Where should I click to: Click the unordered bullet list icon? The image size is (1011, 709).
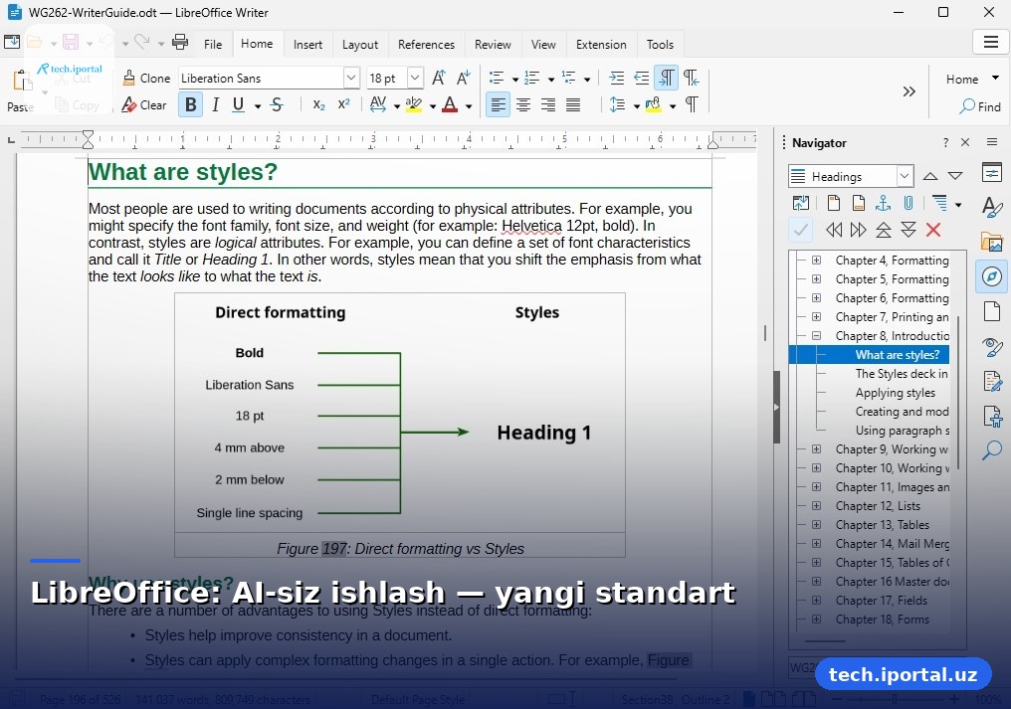pyautogui.click(x=496, y=78)
